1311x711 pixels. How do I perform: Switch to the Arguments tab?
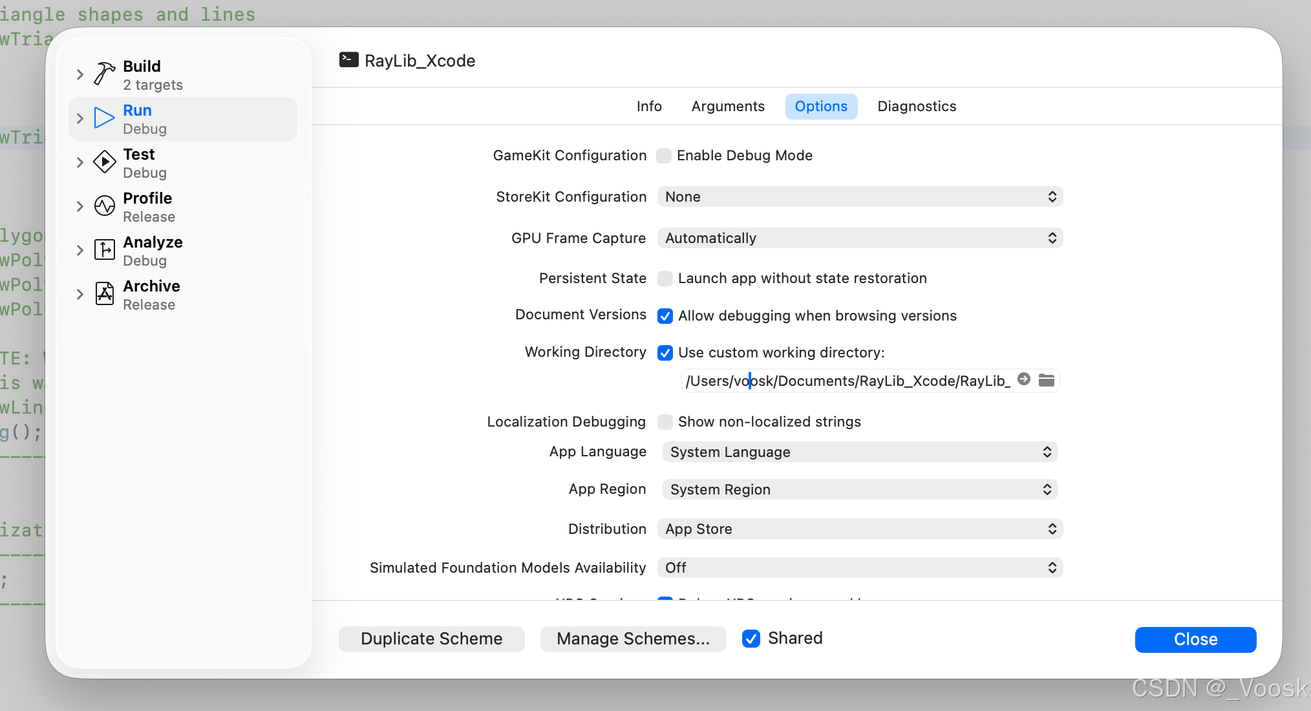pyautogui.click(x=728, y=107)
